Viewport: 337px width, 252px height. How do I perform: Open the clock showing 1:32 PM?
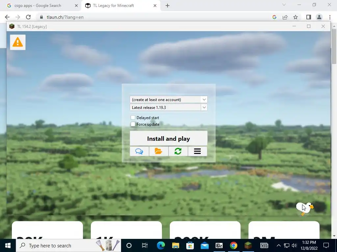(309, 245)
